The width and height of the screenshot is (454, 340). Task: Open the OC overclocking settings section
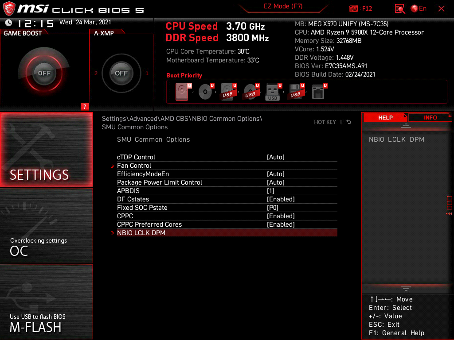46,226
